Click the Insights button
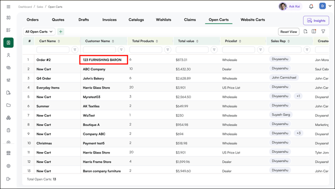 coord(316,20)
